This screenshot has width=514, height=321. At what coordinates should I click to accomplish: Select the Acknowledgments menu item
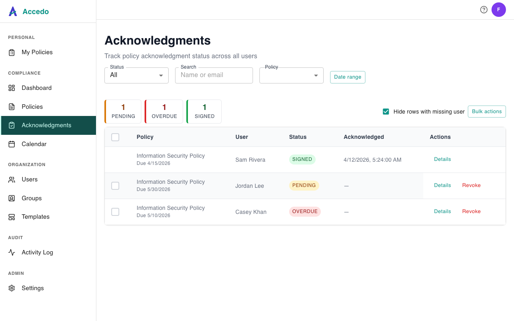point(48,125)
